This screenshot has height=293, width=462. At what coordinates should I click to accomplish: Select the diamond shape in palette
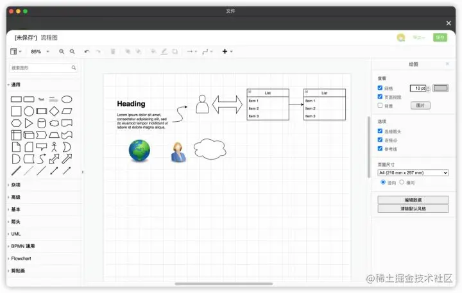(x=54, y=112)
